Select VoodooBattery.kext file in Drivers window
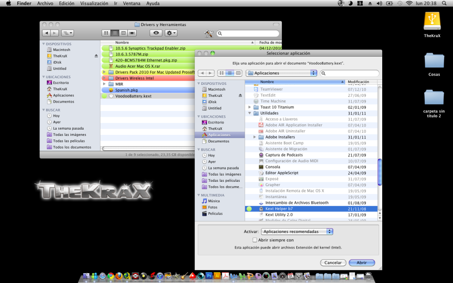This screenshot has height=283, width=453. [x=148, y=96]
